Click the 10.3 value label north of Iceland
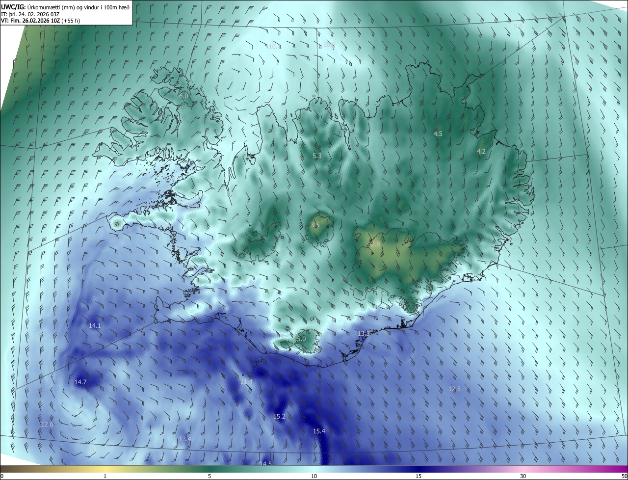This screenshot has width=628, height=480. tap(329, 45)
